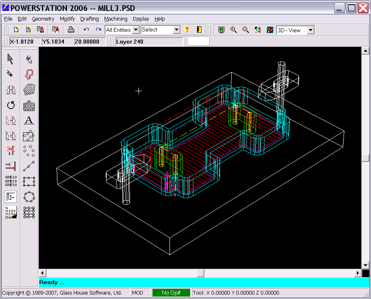Viewport: 371px width, 299px height.
Task: Click the vertical scrollbar up arrow
Action: (x=365, y=50)
